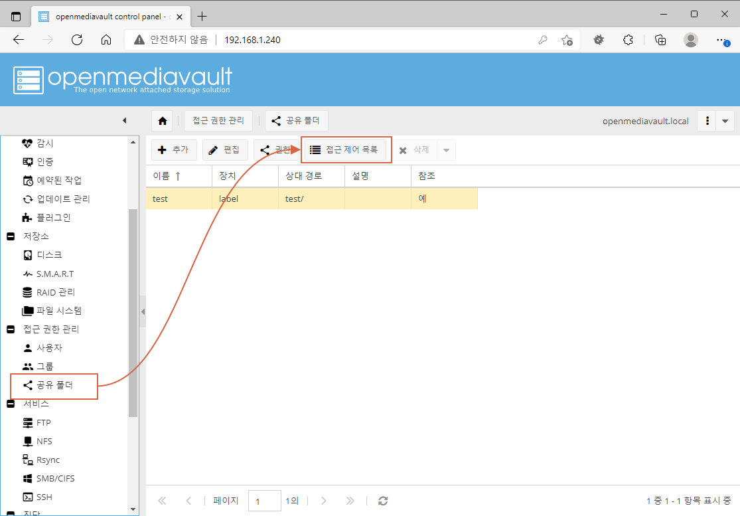Click the test/ relative path cell
740x516 pixels.
(x=311, y=199)
